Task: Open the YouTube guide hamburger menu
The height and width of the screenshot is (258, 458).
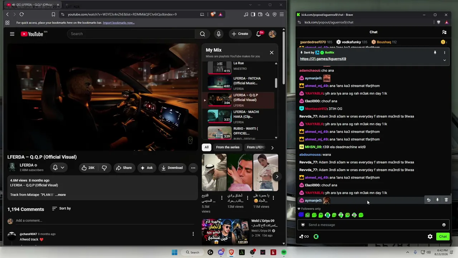Action: click(x=12, y=34)
